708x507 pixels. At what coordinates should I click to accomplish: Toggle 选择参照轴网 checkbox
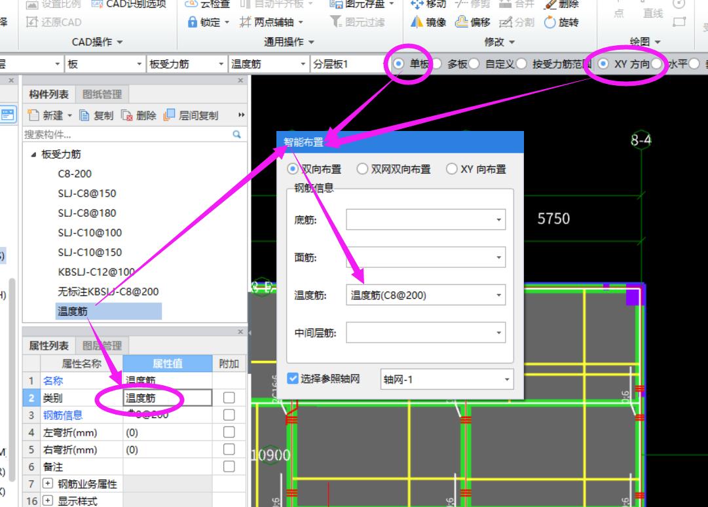pyautogui.click(x=293, y=379)
